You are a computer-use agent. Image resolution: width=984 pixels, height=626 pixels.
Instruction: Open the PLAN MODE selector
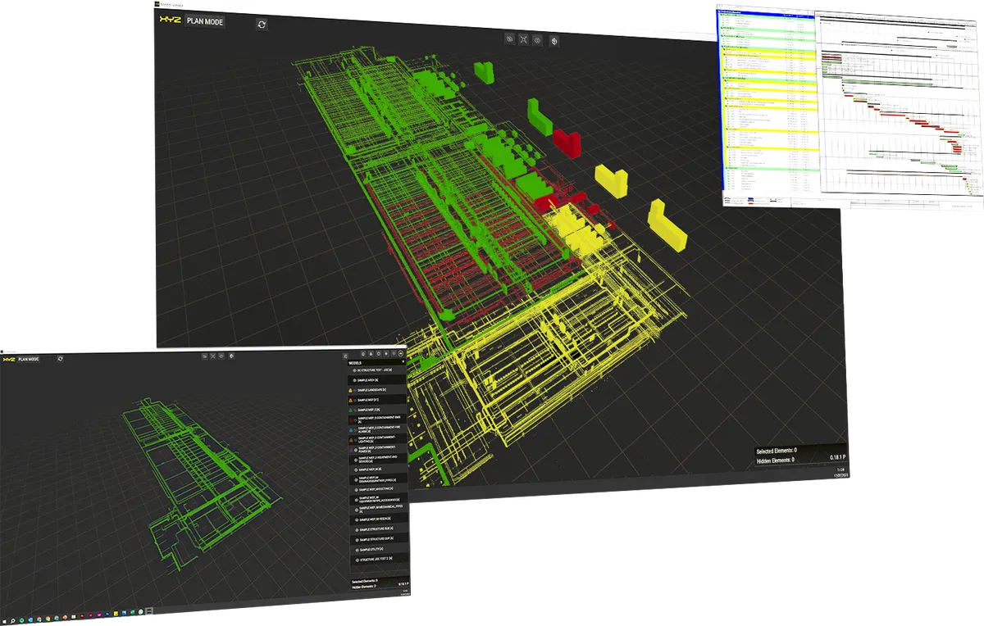pos(205,21)
